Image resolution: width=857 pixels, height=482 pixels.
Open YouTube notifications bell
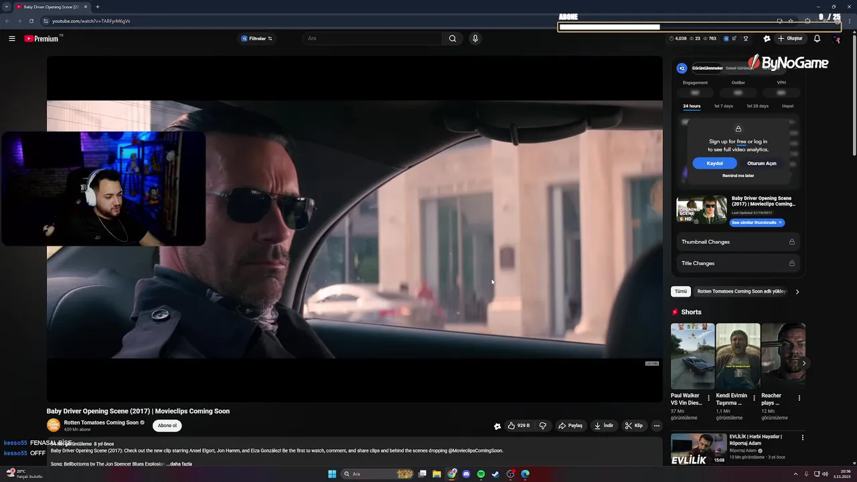click(x=817, y=38)
